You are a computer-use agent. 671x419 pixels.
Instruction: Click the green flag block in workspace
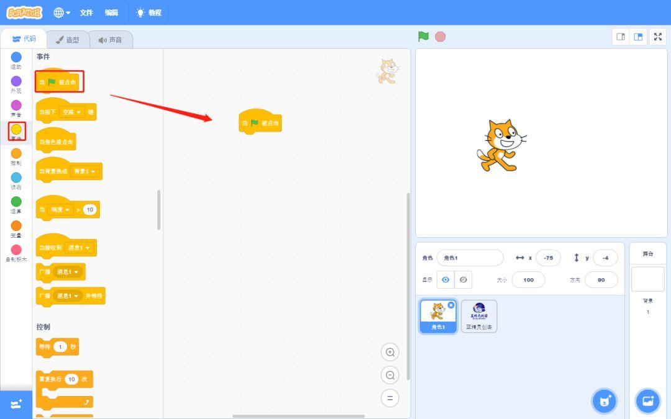point(260,122)
